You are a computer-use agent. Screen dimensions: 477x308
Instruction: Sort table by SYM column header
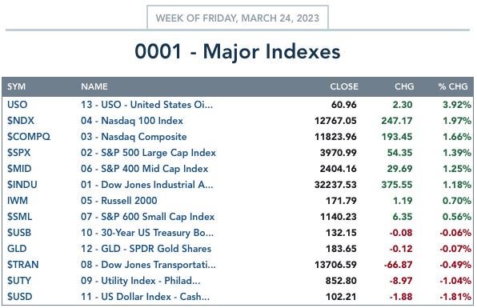tap(17, 86)
